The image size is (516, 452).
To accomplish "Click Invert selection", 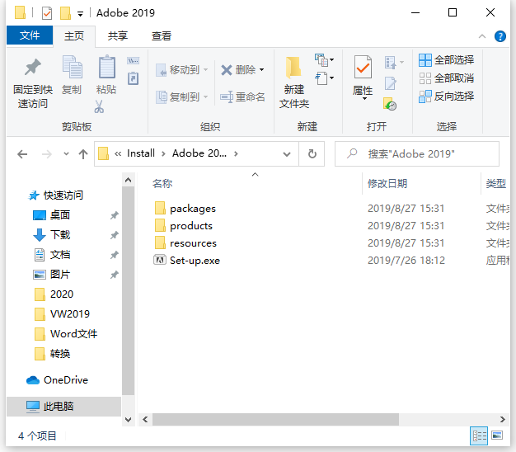I will [446, 97].
